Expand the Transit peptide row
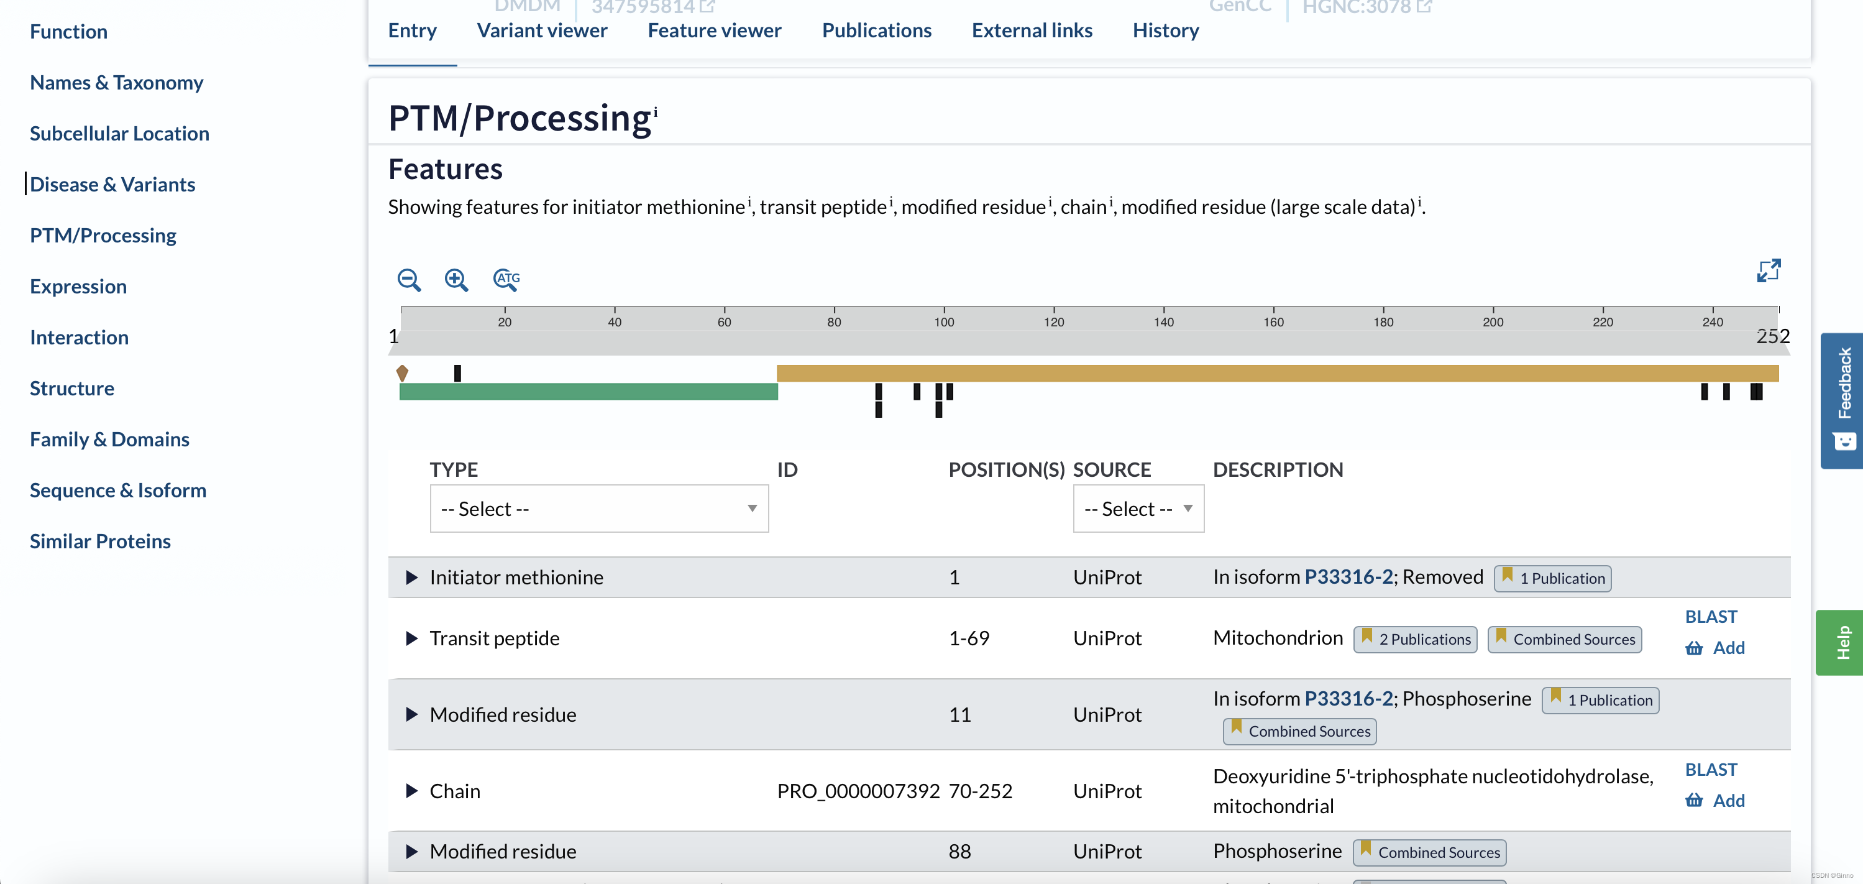 [411, 638]
